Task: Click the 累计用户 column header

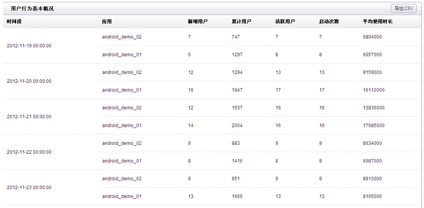Action: point(241,22)
